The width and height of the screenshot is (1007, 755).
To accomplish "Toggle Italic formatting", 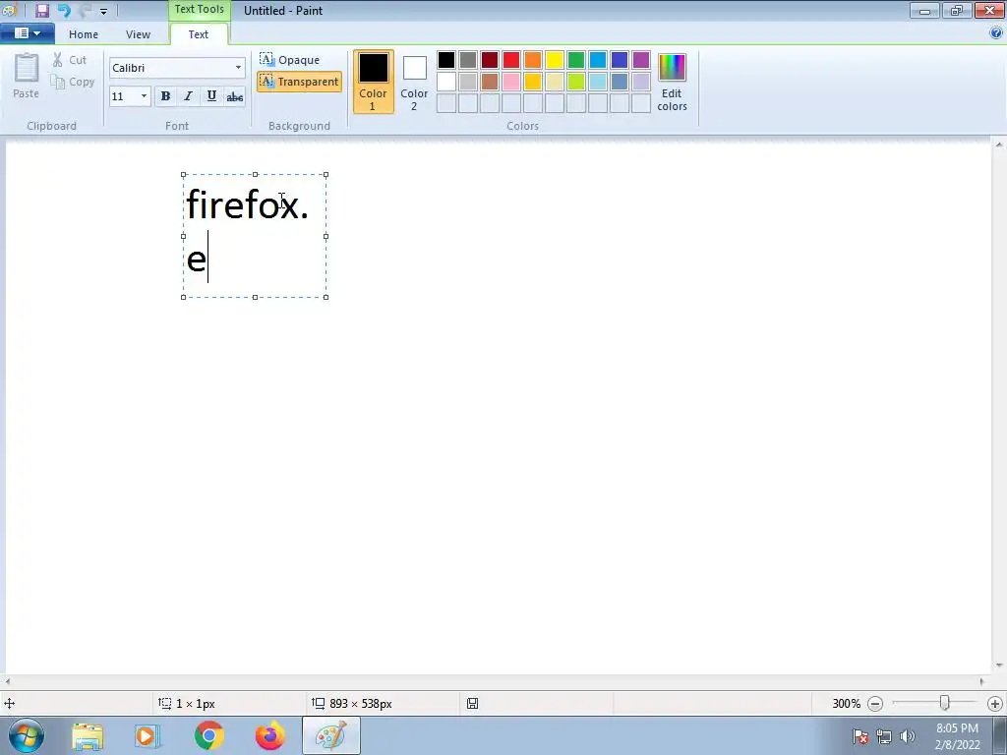I will point(188,96).
